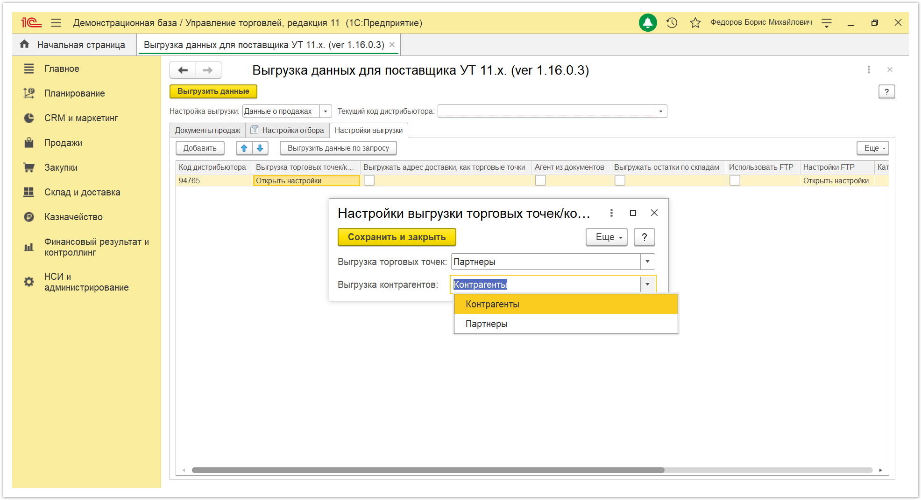Open Финансовый результат и контроллинг
Viewport: 921px width, 500px height.
pyautogui.click(x=96, y=247)
